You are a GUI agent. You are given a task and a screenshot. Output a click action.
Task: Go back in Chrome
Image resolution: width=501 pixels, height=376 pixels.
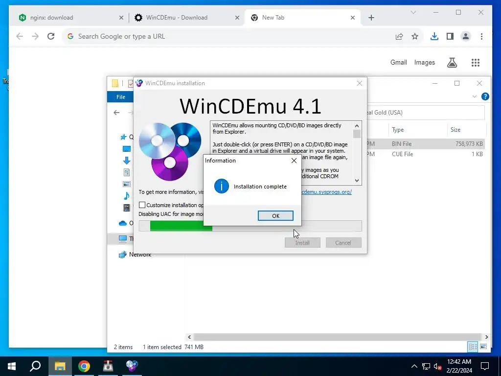pyautogui.click(x=20, y=36)
